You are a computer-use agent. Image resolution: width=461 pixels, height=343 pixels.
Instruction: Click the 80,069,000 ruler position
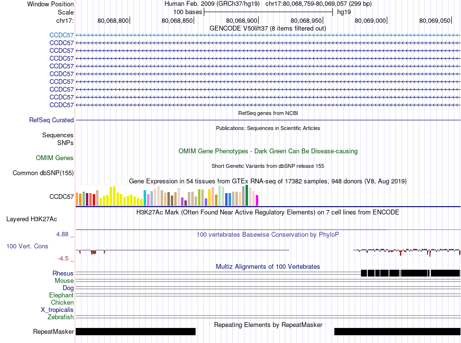pyautogui.click(x=370, y=20)
